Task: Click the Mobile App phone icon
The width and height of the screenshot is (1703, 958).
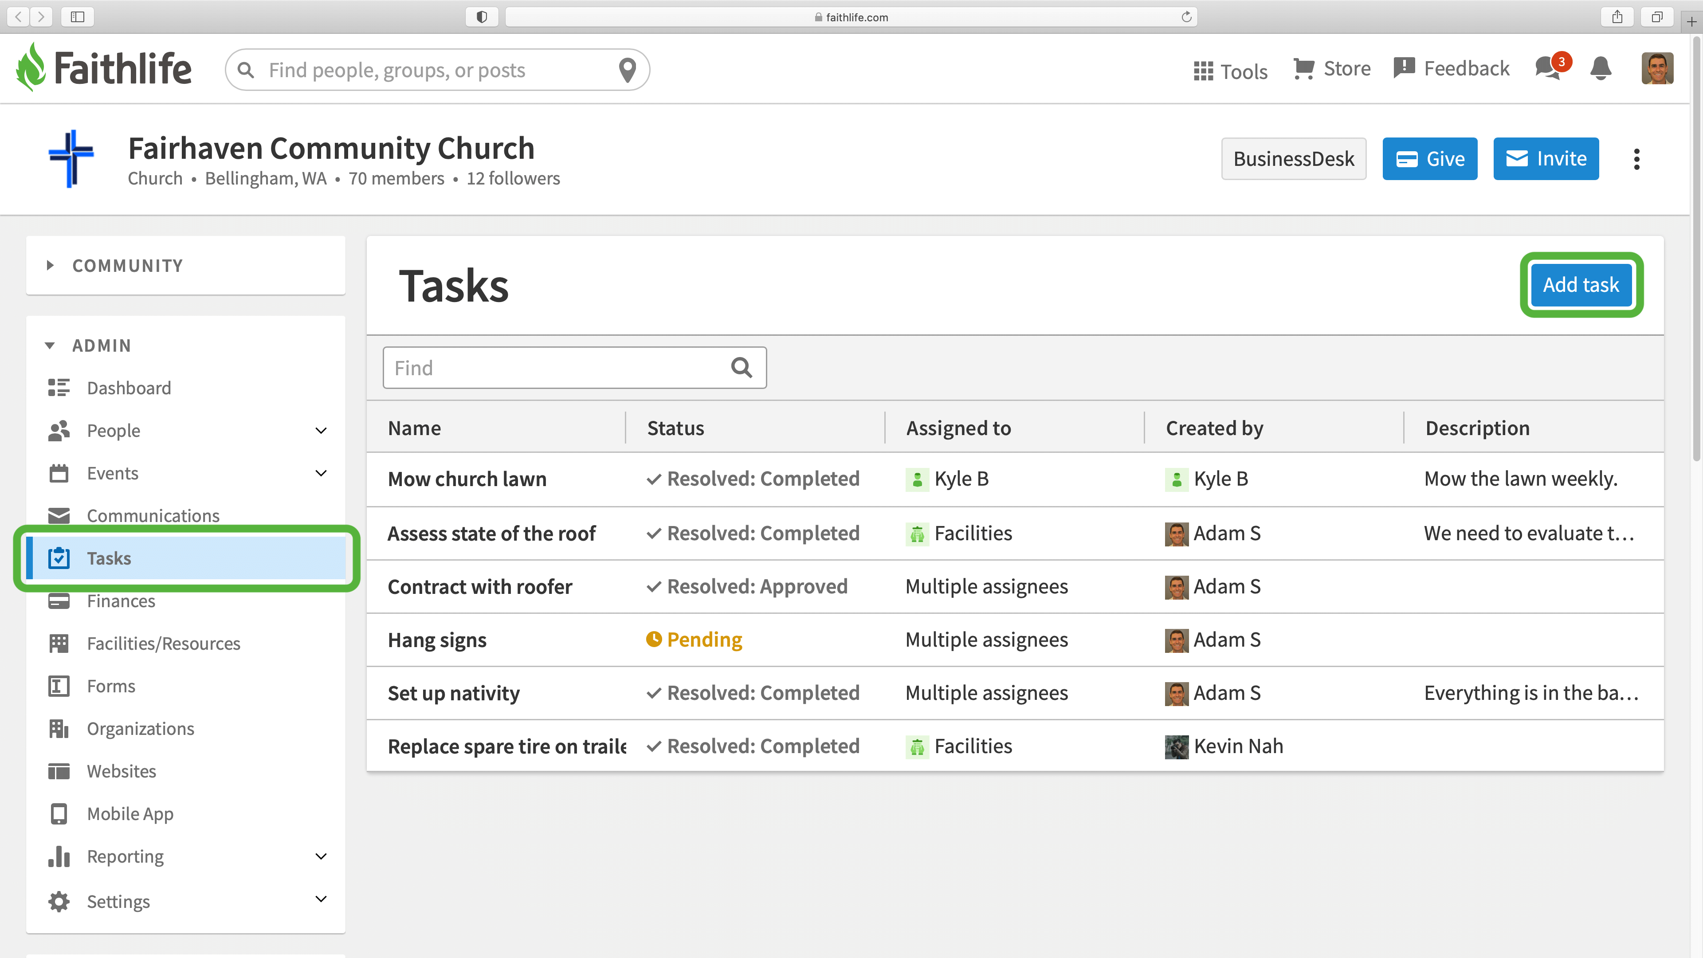Action: [59, 814]
